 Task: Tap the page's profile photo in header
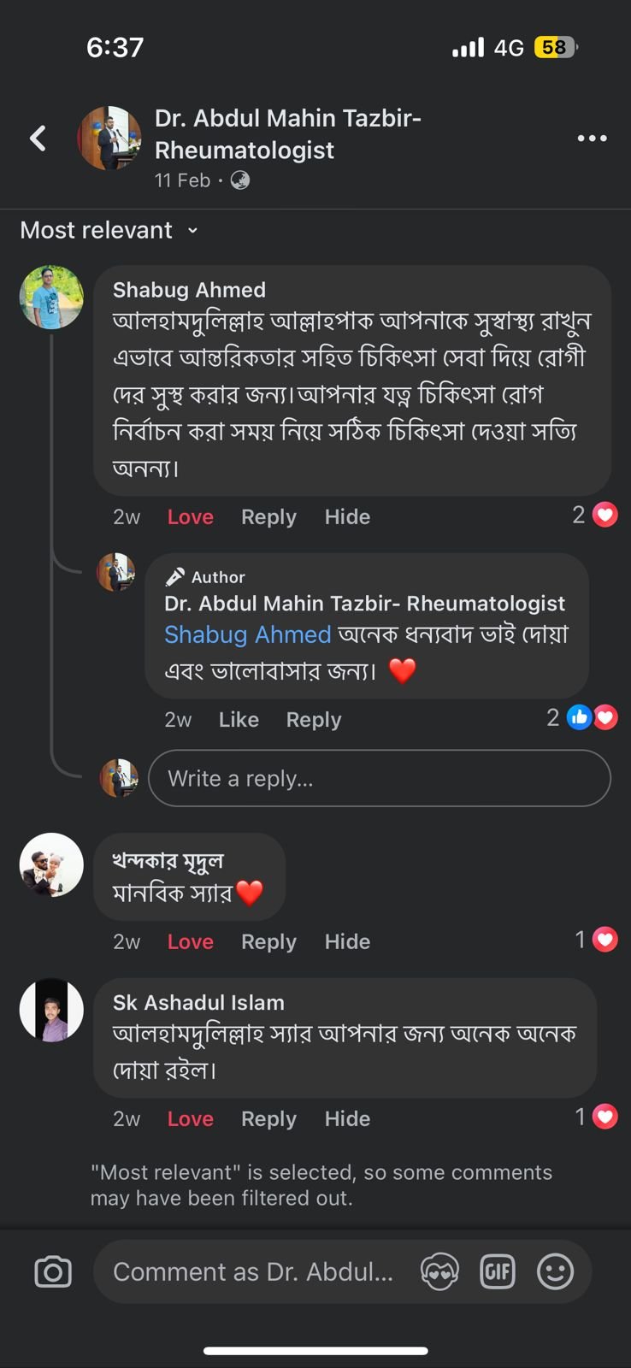109,139
